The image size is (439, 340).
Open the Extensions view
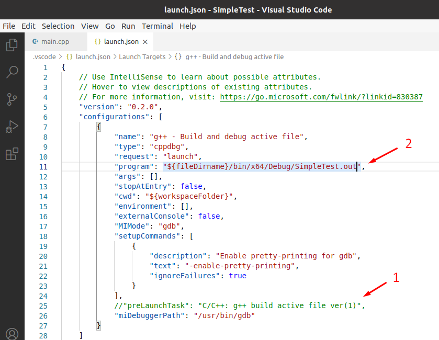12,154
